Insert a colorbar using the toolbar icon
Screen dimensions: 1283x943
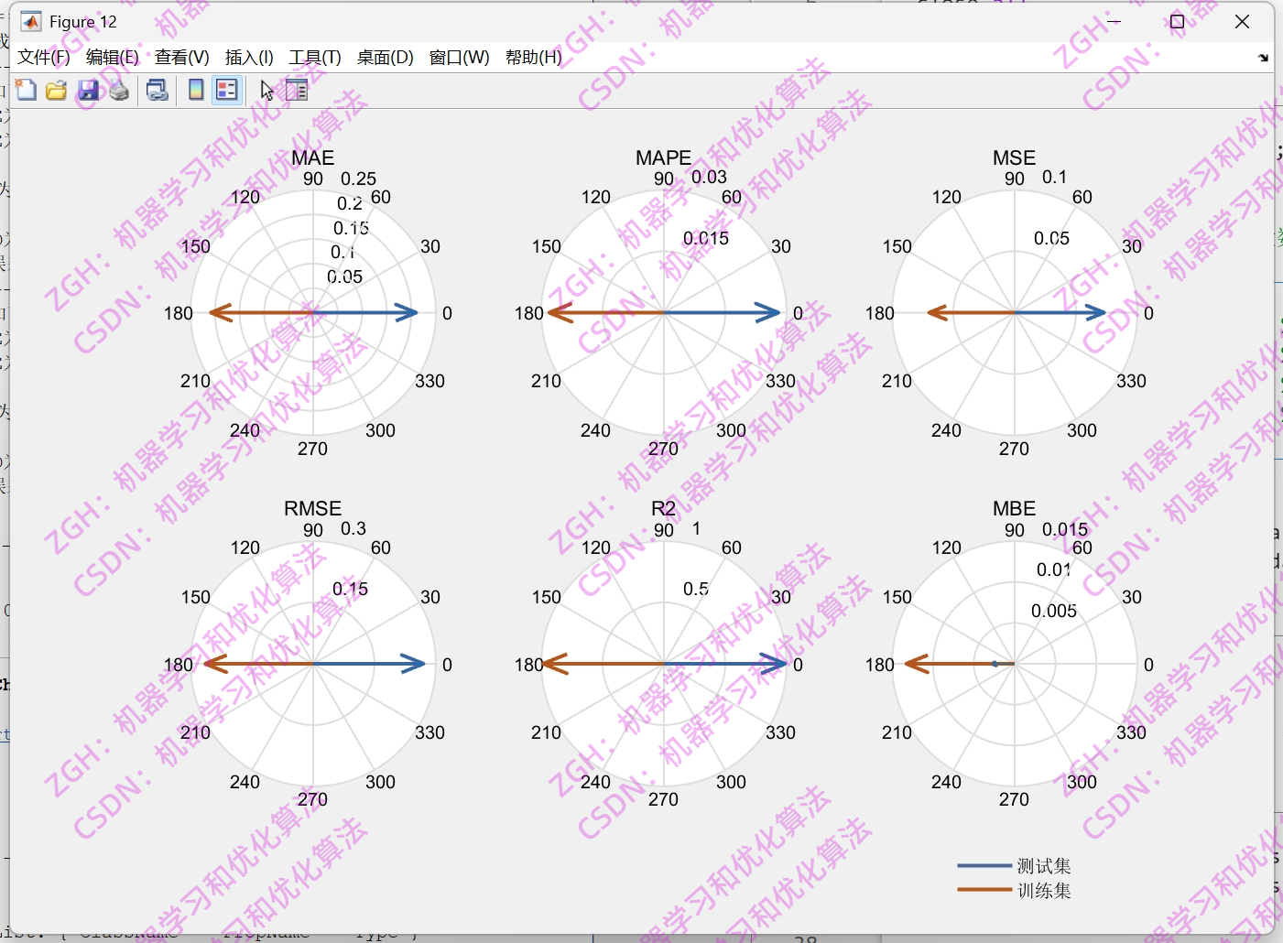[x=196, y=90]
